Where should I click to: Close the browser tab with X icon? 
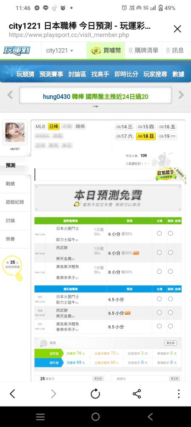pos(177,29)
